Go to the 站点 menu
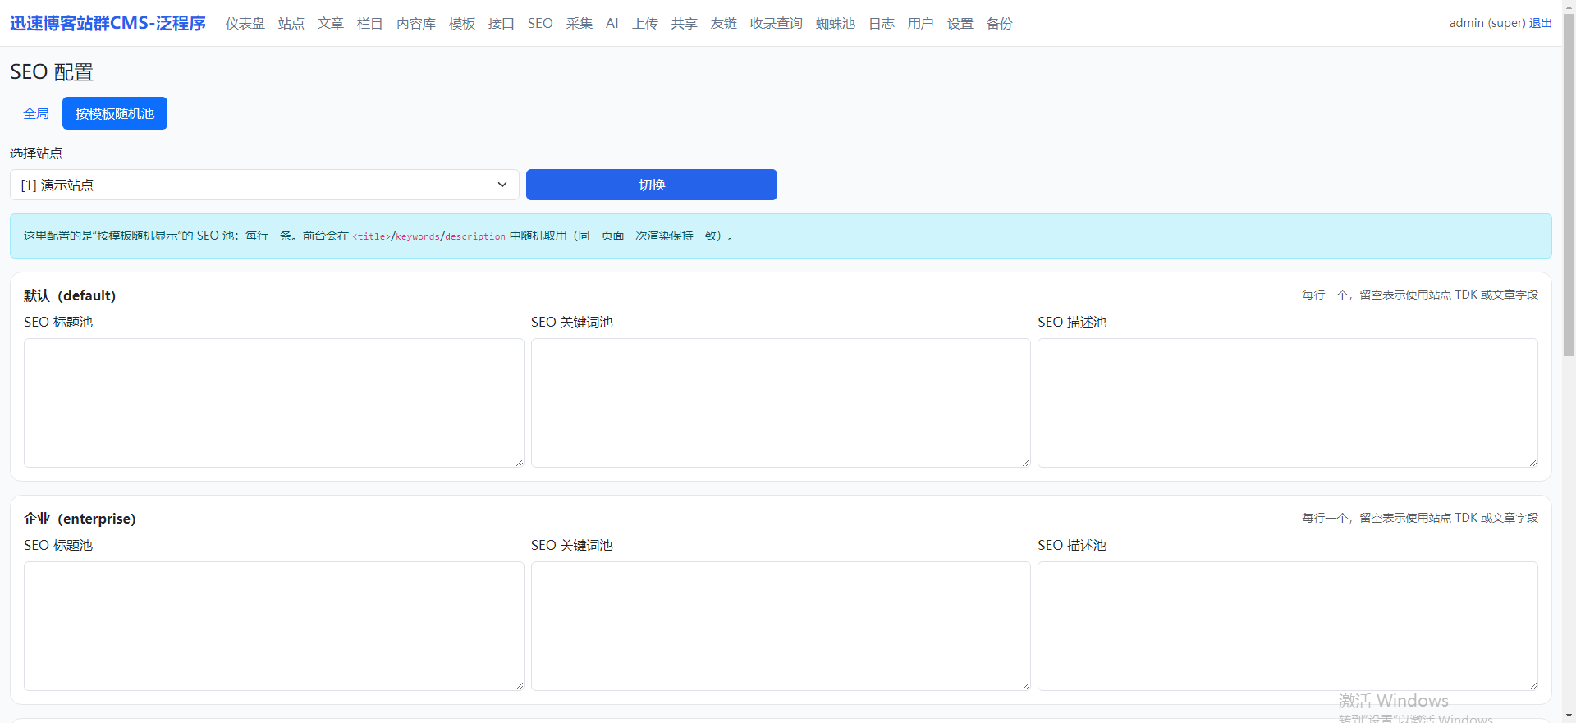The height and width of the screenshot is (723, 1576). pyautogui.click(x=291, y=23)
